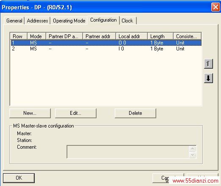Screen dimensions: 221x186
Task: Move selected row down with arrow
Action: (x=208, y=78)
